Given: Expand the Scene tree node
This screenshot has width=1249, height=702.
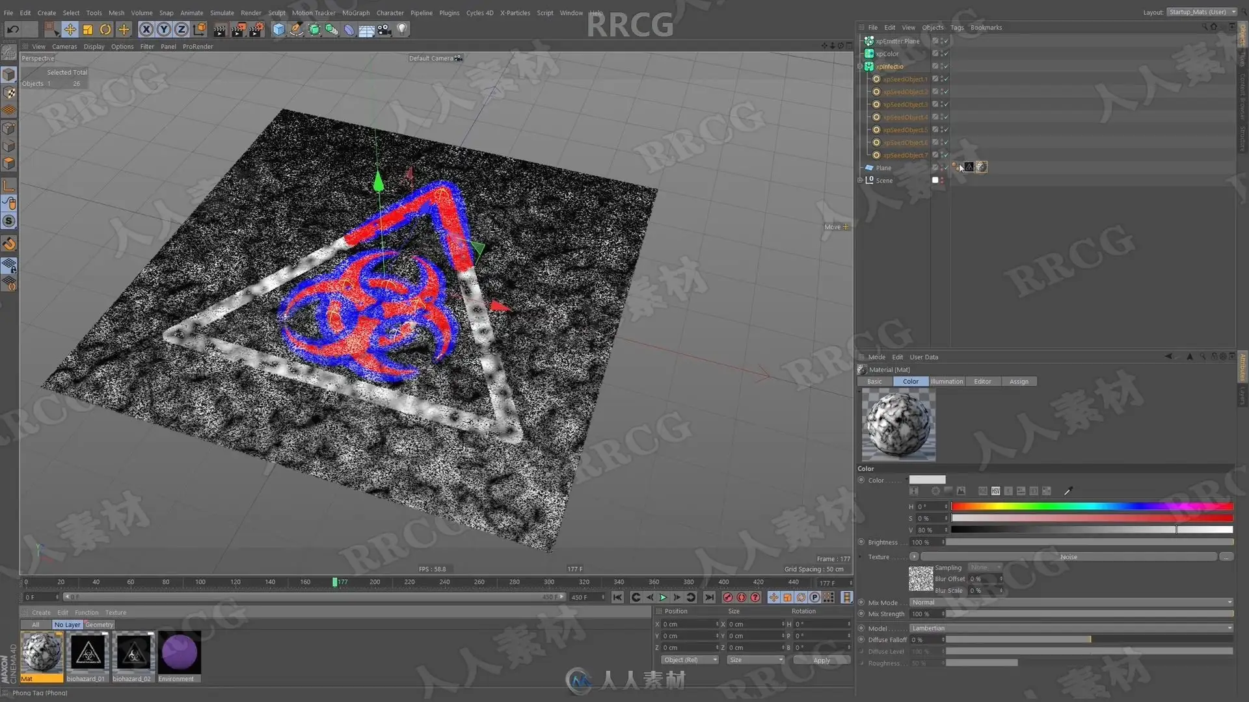Looking at the screenshot, I should point(860,180).
